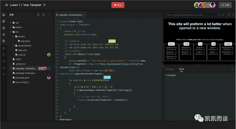Click 'Tag-1 | Online: 0' server entry
Screen dimensions: 236x129
pos(213,53)
